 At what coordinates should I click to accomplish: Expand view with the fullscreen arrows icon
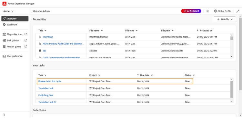coord(238,11)
